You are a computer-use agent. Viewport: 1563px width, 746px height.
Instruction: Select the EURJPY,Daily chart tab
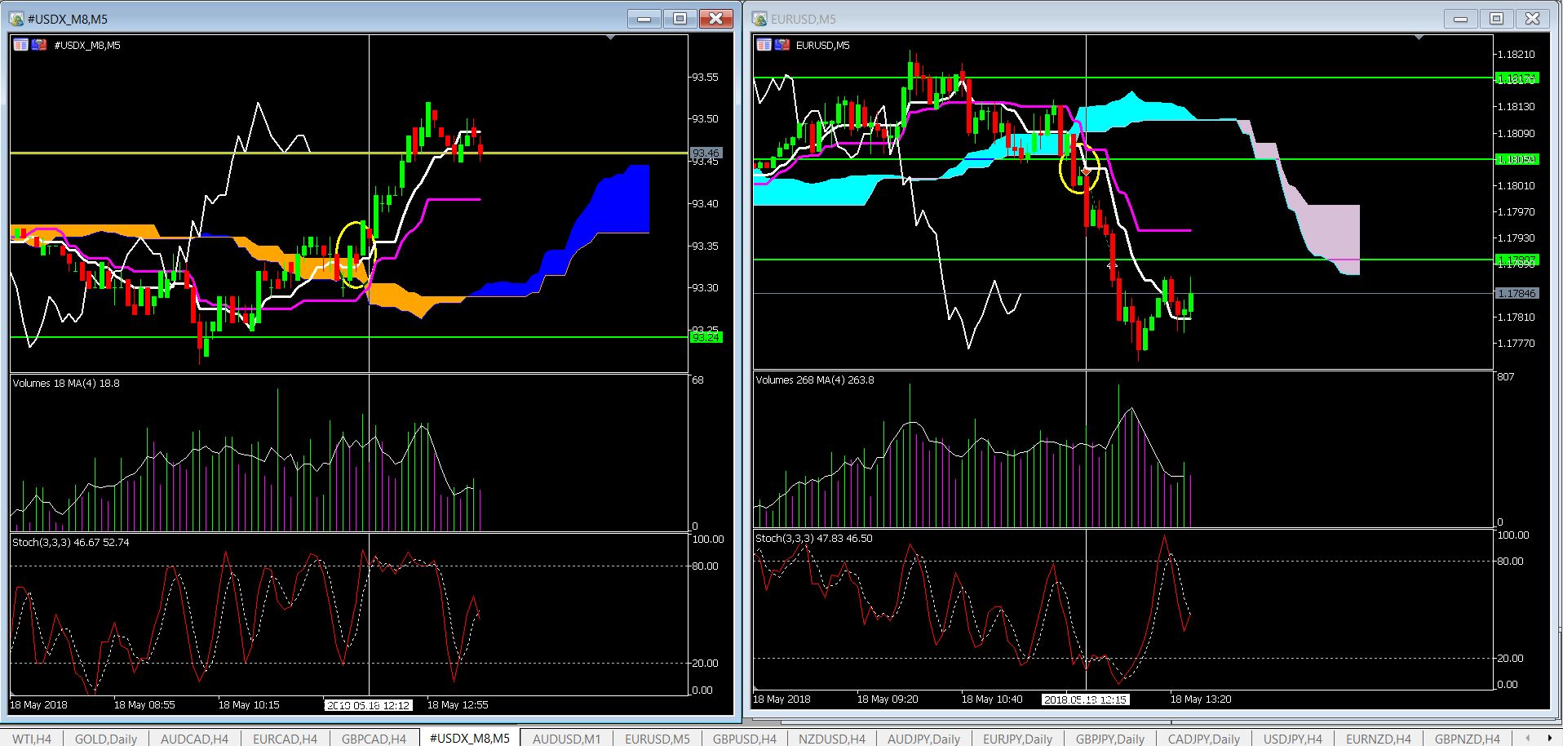[x=1017, y=738]
